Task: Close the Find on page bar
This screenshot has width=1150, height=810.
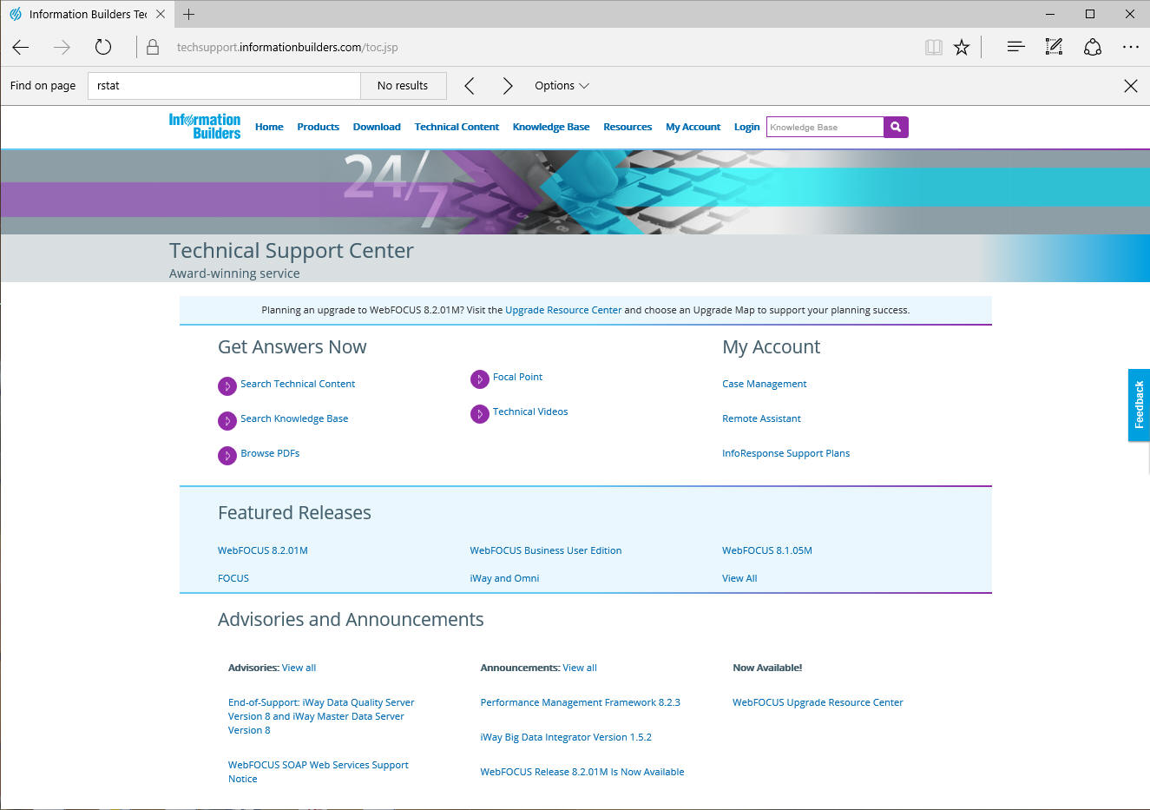Action: click(1131, 86)
